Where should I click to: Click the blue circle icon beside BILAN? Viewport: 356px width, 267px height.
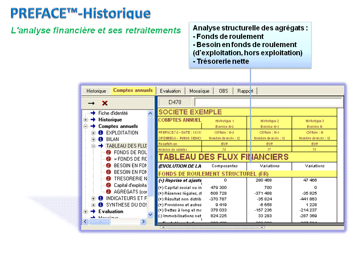(101, 139)
